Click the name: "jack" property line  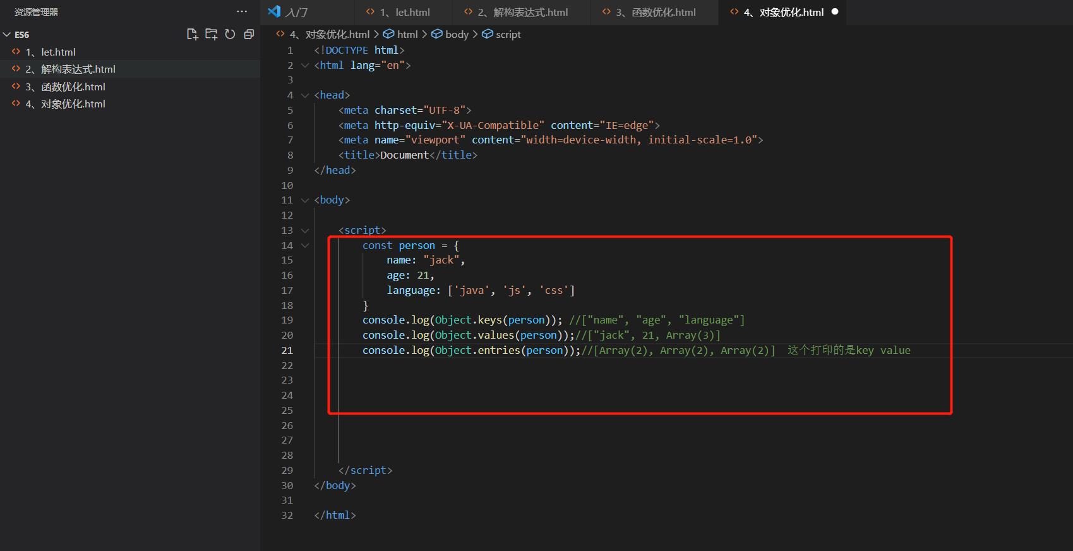point(426,260)
